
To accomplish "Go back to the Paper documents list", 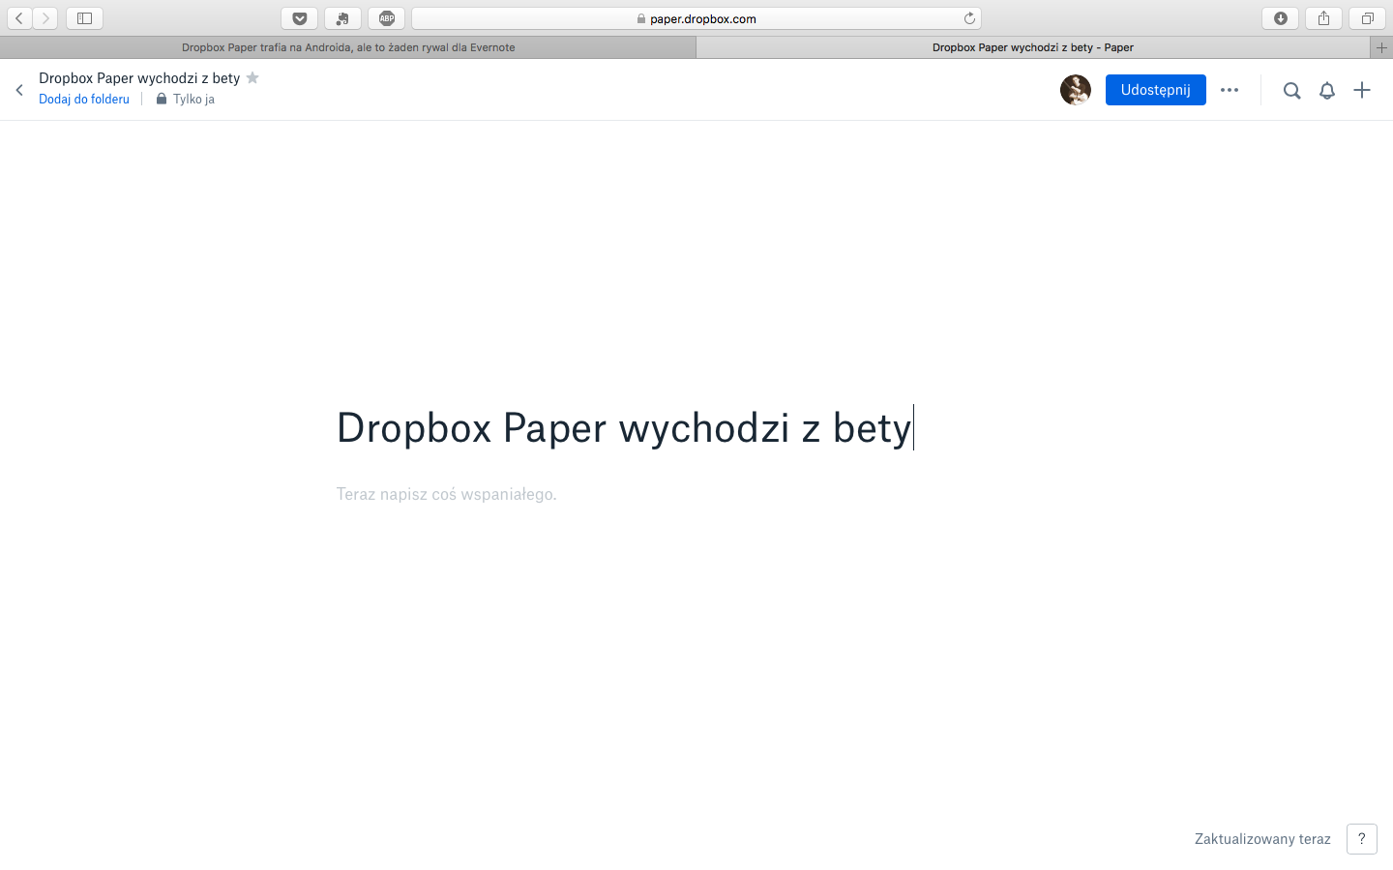I will pos(19,90).
